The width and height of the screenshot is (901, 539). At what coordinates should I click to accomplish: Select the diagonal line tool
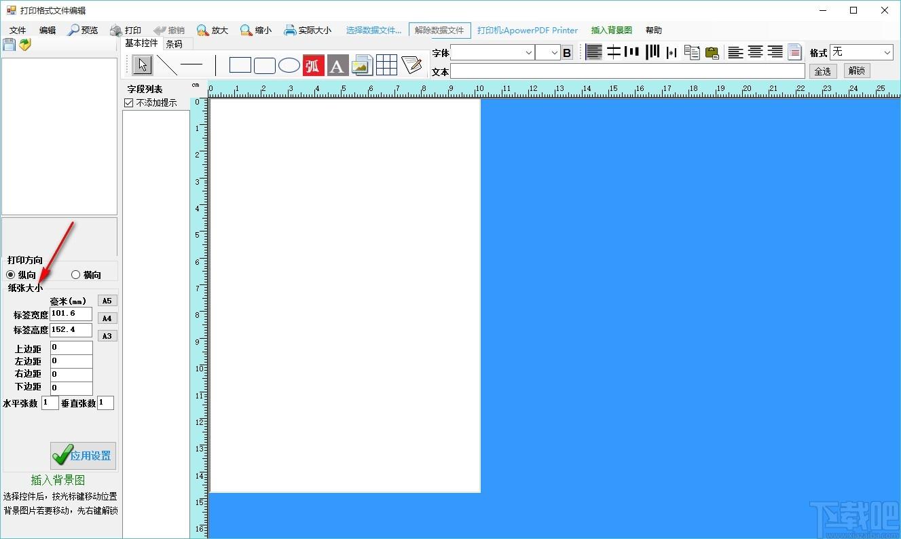click(167, 65)
